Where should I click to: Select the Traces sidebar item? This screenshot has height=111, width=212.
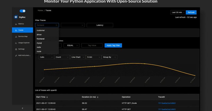[23, 30]
